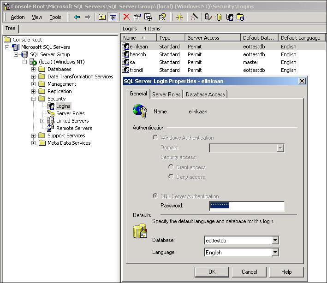Open the Properties toolbar icon
Image resolution: width=327 pixels, height=283 pixels.
(x=137, y=17)
